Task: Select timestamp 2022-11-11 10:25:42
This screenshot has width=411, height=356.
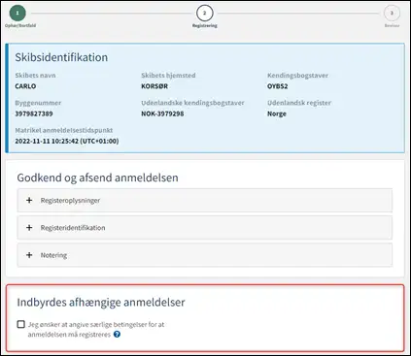Action: pos(67,141)
